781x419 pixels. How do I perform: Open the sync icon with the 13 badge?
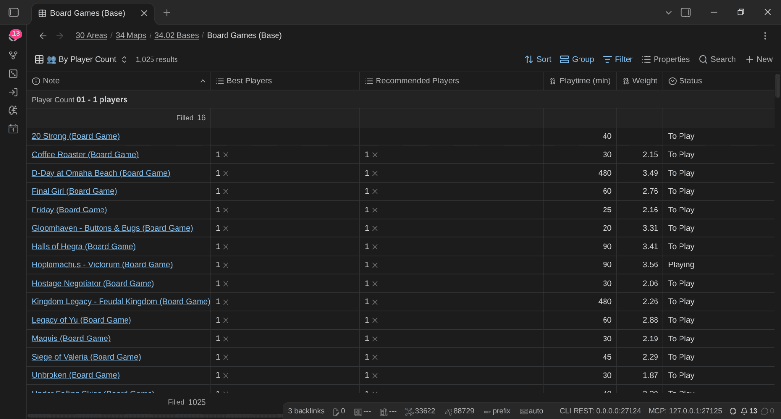click(x=14, y=36)
